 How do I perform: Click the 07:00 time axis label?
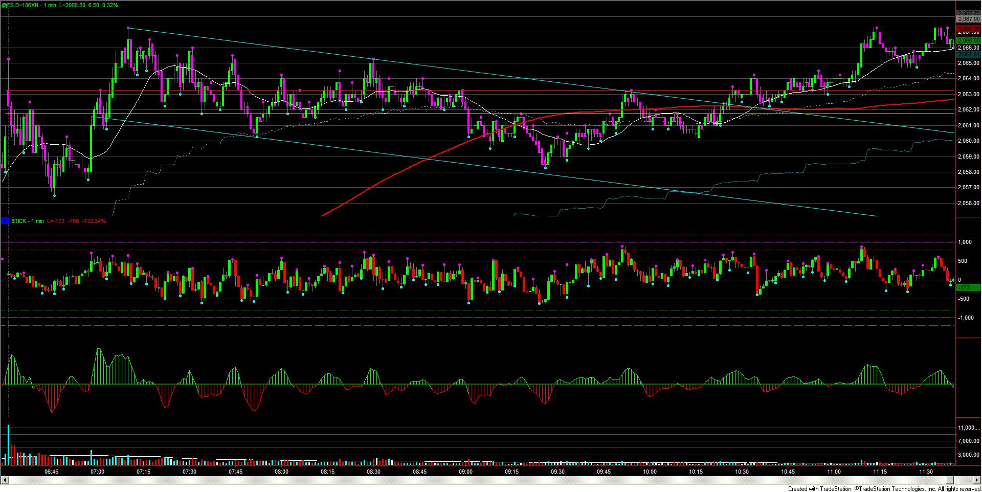[97, 472]
